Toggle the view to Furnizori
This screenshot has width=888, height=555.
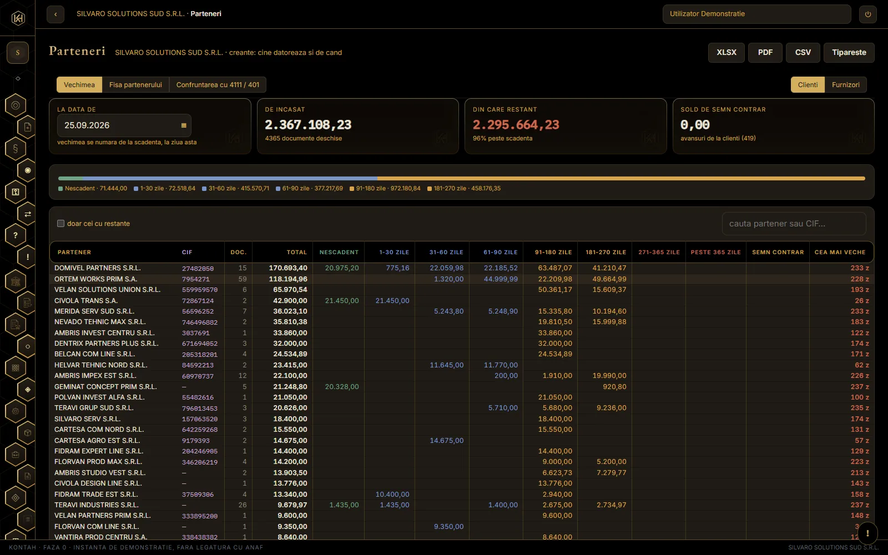[845, 85]
